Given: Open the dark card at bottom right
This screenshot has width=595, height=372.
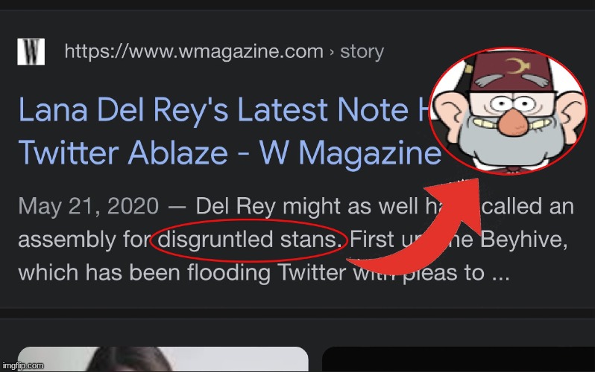Looking at the screenshot, I should coord(459,359).
